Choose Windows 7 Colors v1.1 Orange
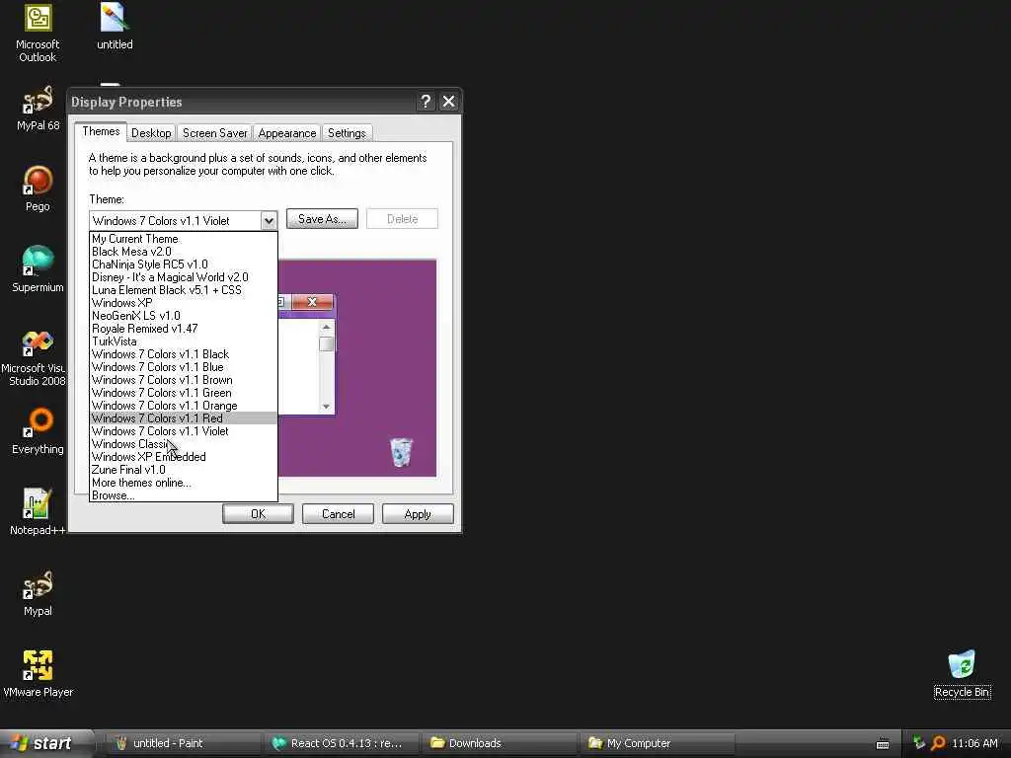Screen dimensions: 1011x758 click(x=184, y=406)
